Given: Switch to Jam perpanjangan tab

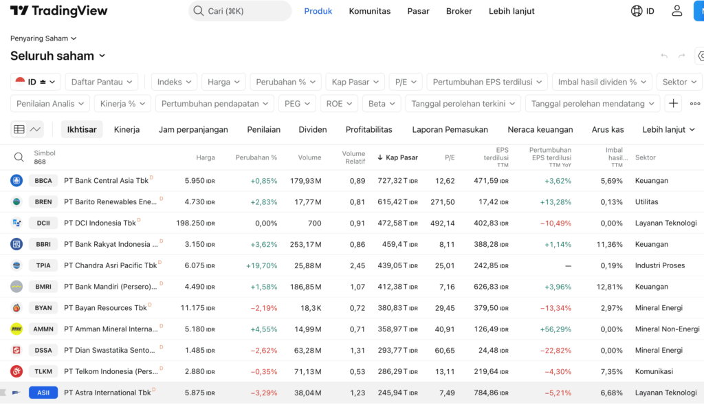Looking at the screenshot, I should click(x=193, y=129).
